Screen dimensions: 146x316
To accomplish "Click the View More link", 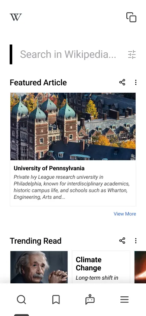I will (125, 214).
